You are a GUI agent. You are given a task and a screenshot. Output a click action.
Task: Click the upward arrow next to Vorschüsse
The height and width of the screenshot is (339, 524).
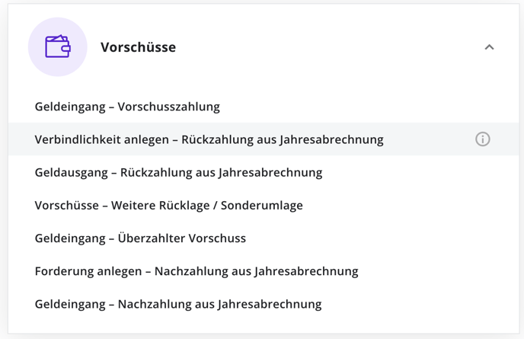(489, 47)
